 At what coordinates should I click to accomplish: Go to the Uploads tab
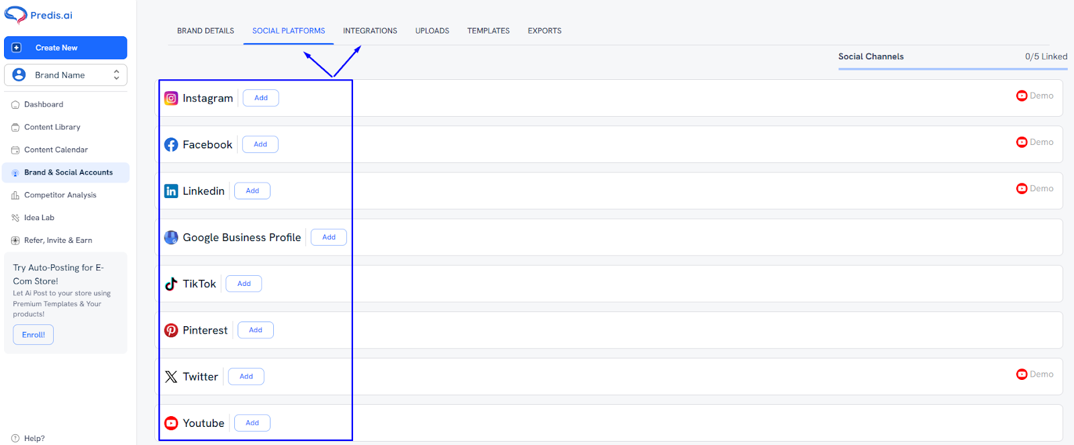click(x=432, y=31)
